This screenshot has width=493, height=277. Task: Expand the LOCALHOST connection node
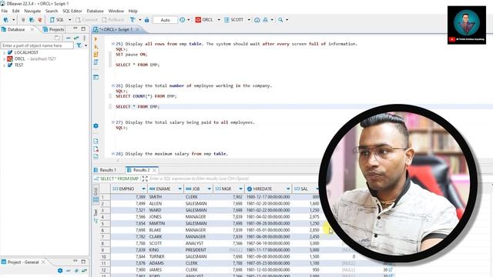pos(4,52)
